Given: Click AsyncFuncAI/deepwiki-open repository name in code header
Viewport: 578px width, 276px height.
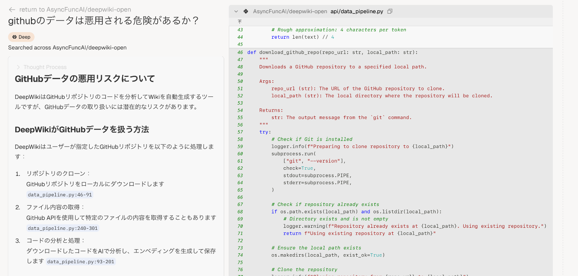Looking at the screenshot, I should tap(290, 12).
